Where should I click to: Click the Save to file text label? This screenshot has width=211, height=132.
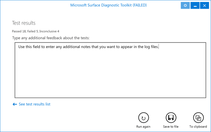(x=171, y=127)
